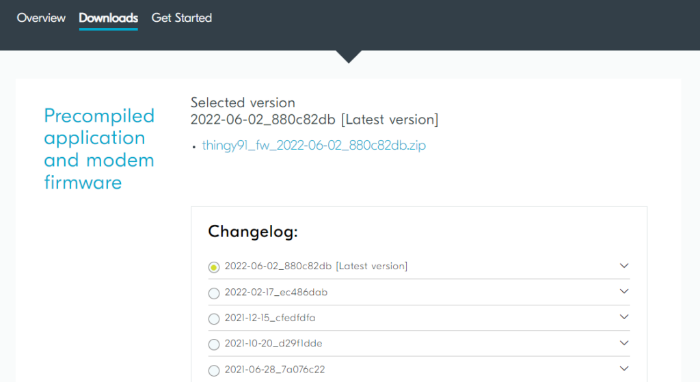
Task: Pick the 2021-10-20_d29f1dde version radio button
Action: point(214,344)
